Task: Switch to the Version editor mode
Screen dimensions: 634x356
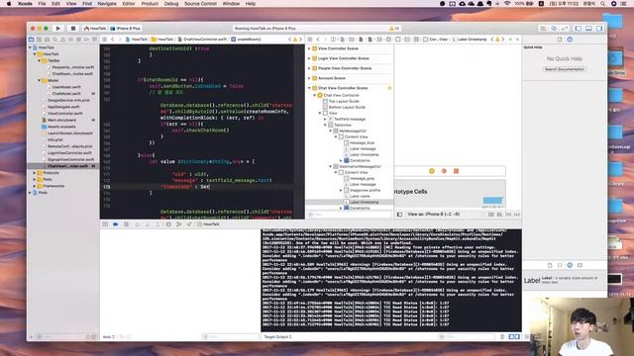Action: (565, 29)
